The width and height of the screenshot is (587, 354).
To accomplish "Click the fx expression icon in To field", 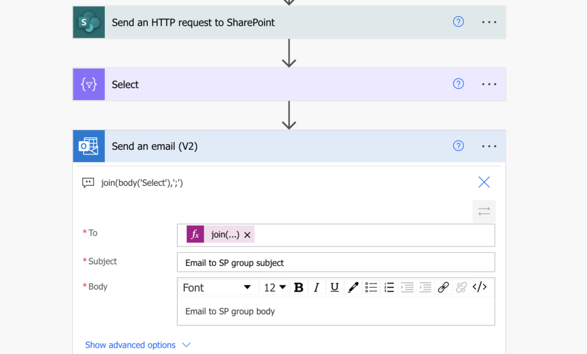I will click(195, 234).
